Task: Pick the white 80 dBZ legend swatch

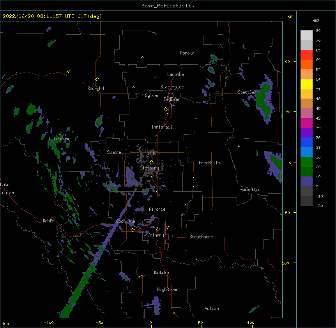Action: (x=306, y=35)
